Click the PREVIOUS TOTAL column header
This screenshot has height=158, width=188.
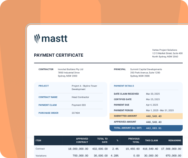click(134, 140)
